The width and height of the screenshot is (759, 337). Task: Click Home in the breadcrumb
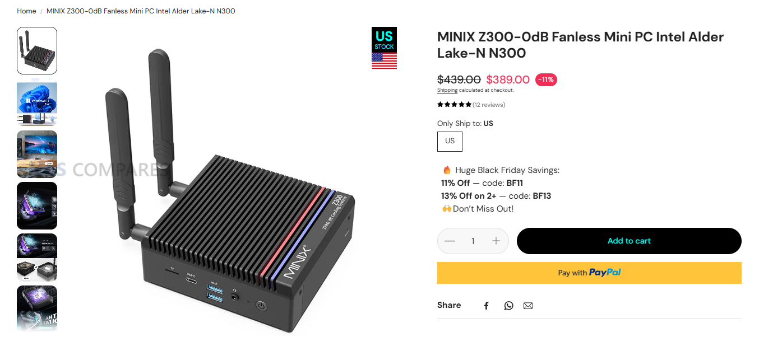click(x=26, y=11)
